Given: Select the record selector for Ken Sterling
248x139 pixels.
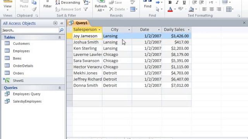Looking at the screenshot, I should [69, 48].
